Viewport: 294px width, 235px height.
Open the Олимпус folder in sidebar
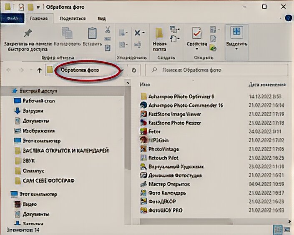pos(29,171)
